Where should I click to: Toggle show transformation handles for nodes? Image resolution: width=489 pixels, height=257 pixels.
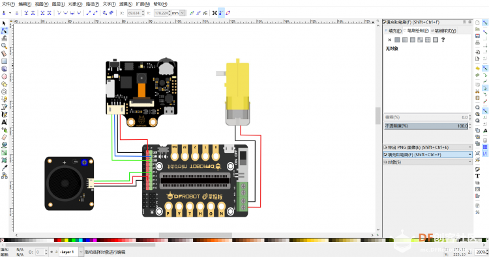pyautogui.click(x=215, y=13)
